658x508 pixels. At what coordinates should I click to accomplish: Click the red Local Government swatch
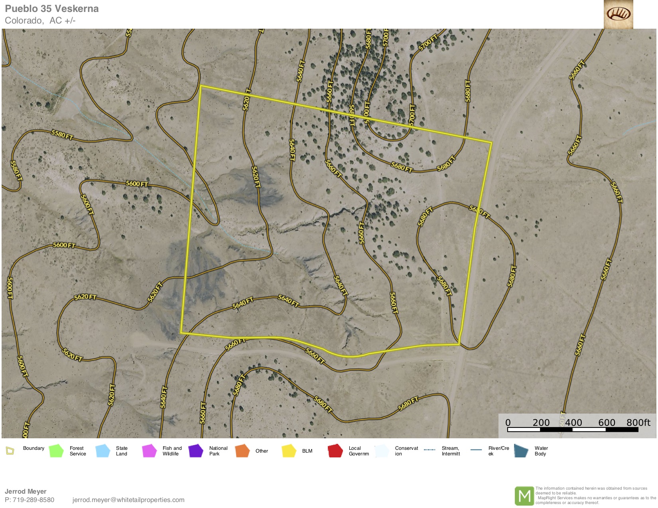335,451
